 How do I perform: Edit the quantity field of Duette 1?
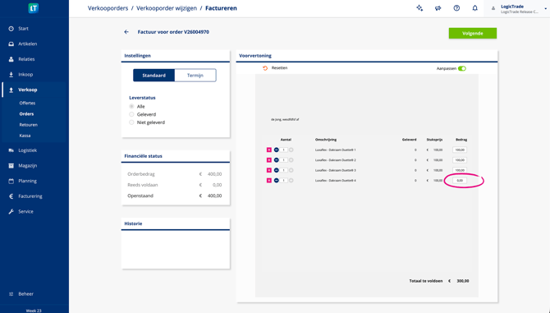(284, 150)
